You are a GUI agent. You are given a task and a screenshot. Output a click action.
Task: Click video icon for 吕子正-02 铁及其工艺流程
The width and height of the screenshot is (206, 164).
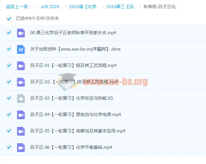[x=21, y=82]
